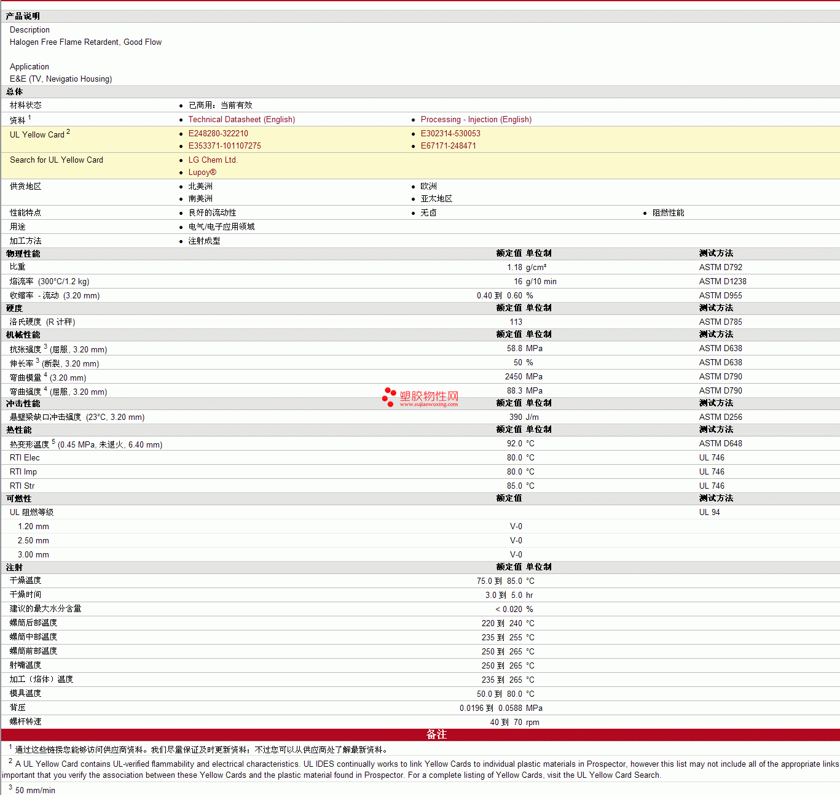This screenshot has height=795, width=840.
Task: Open UL Yellow Card E67171-248471
Action: pyautogui.click(x=449, y=146)
